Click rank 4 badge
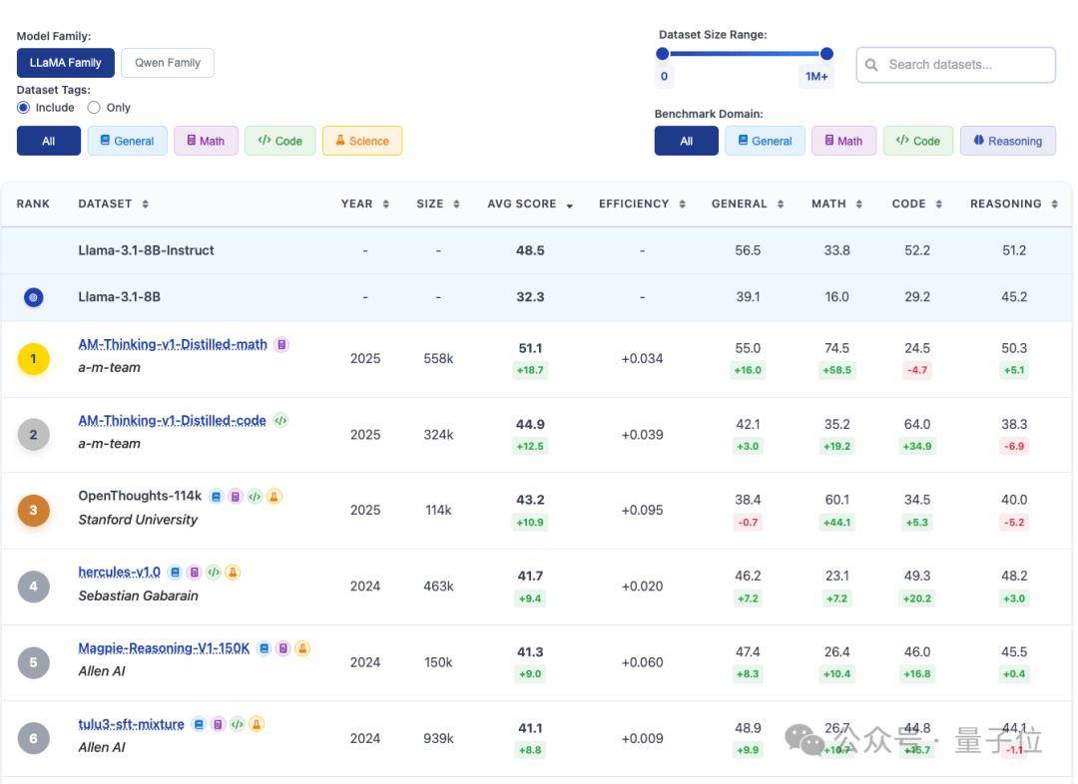1078x784 pixels. pyautogui.click(x=33, y=587)
